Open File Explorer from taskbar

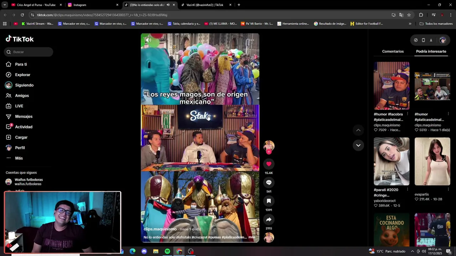tap(156, 251)
